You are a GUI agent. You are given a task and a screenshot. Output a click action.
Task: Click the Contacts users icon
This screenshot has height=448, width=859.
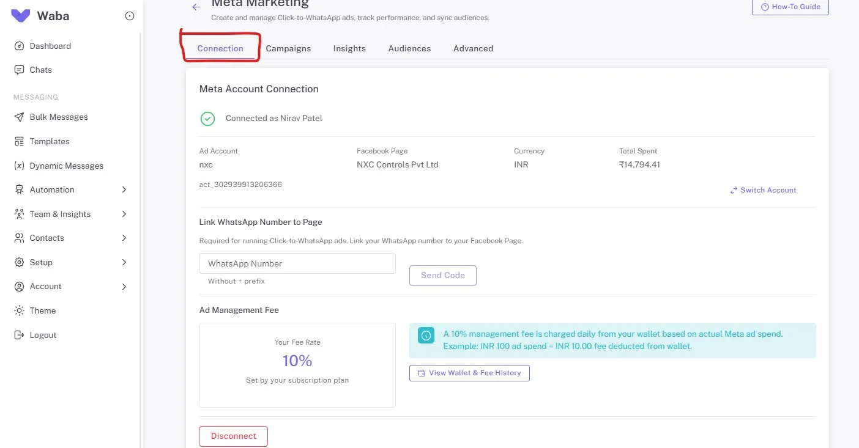pyautogui.click(x=19, y=238)
